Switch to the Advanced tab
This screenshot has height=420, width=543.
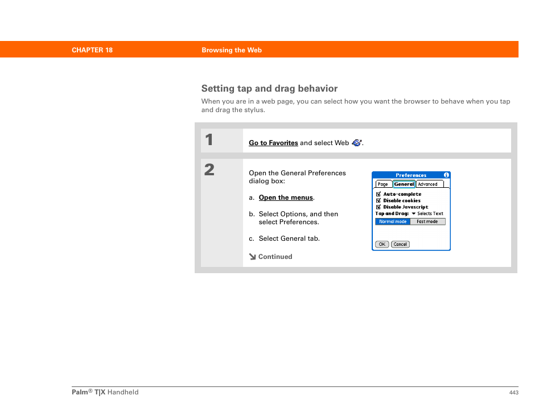pos(428,184)
